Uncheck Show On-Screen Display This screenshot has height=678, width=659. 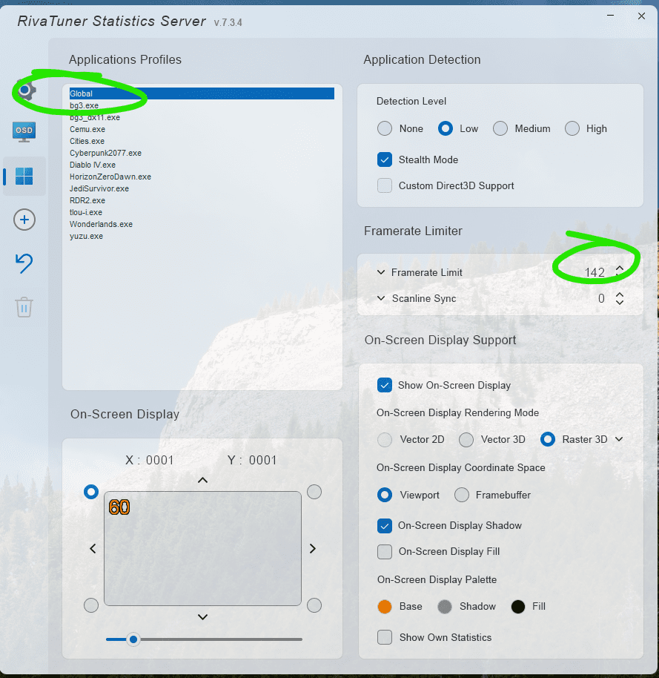tap(385, 385)
